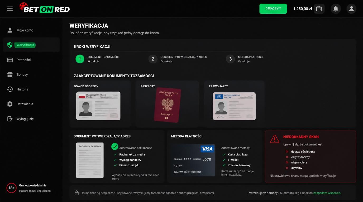The width and height of the screenshot is (363, 202).
Task: Click e-Wallet accepted method text
Action: point(233,160)
